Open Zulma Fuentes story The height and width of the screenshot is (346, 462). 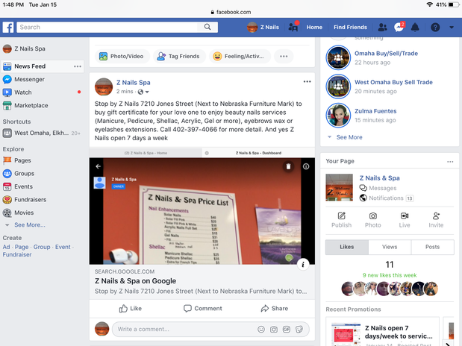[x=375, y=111]
